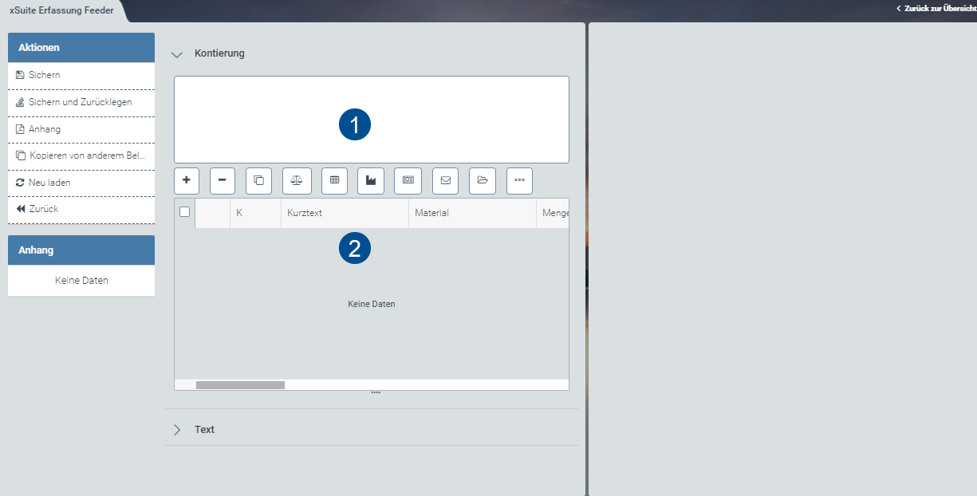Click the table grid icon
This screenshot has height=496, width=977.
(x=334, y=180)
